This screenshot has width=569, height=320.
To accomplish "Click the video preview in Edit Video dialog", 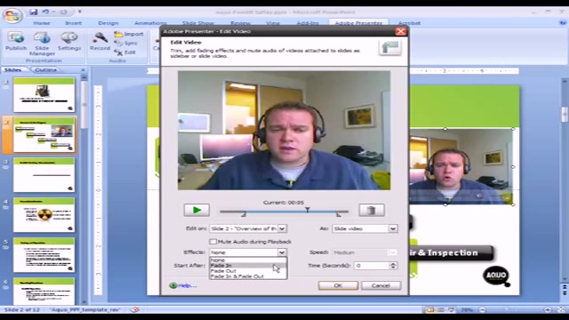I will (x=284, y=131).
